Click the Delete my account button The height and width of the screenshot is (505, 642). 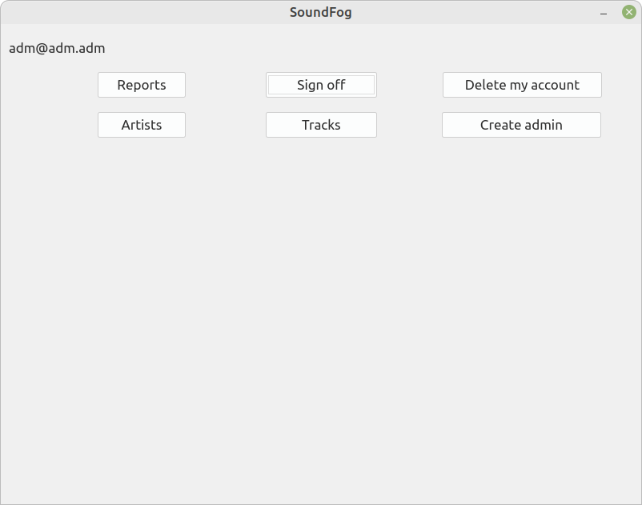click(x=522, y=85)
